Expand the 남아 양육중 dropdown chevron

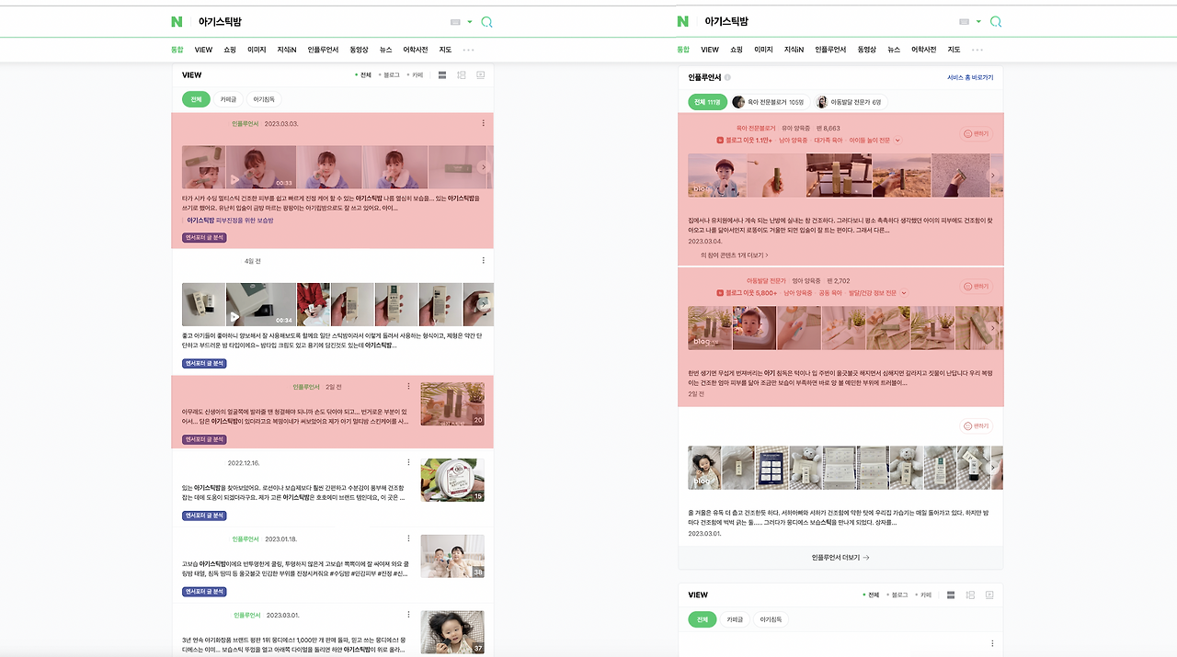coord(897,140)
